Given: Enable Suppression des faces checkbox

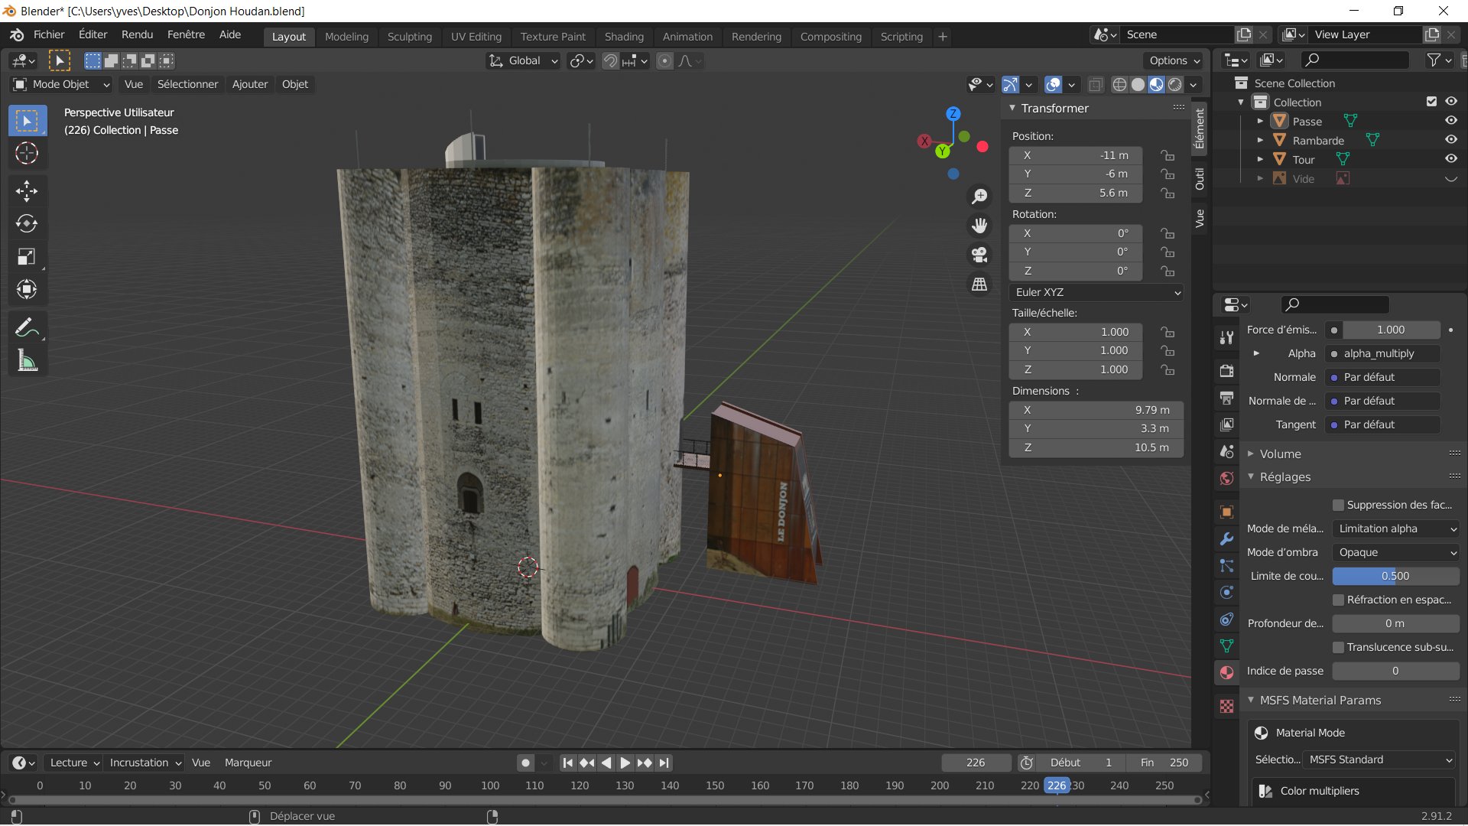Looking at the screenshot, I should pyautogui.click(x=1338, y=505).
